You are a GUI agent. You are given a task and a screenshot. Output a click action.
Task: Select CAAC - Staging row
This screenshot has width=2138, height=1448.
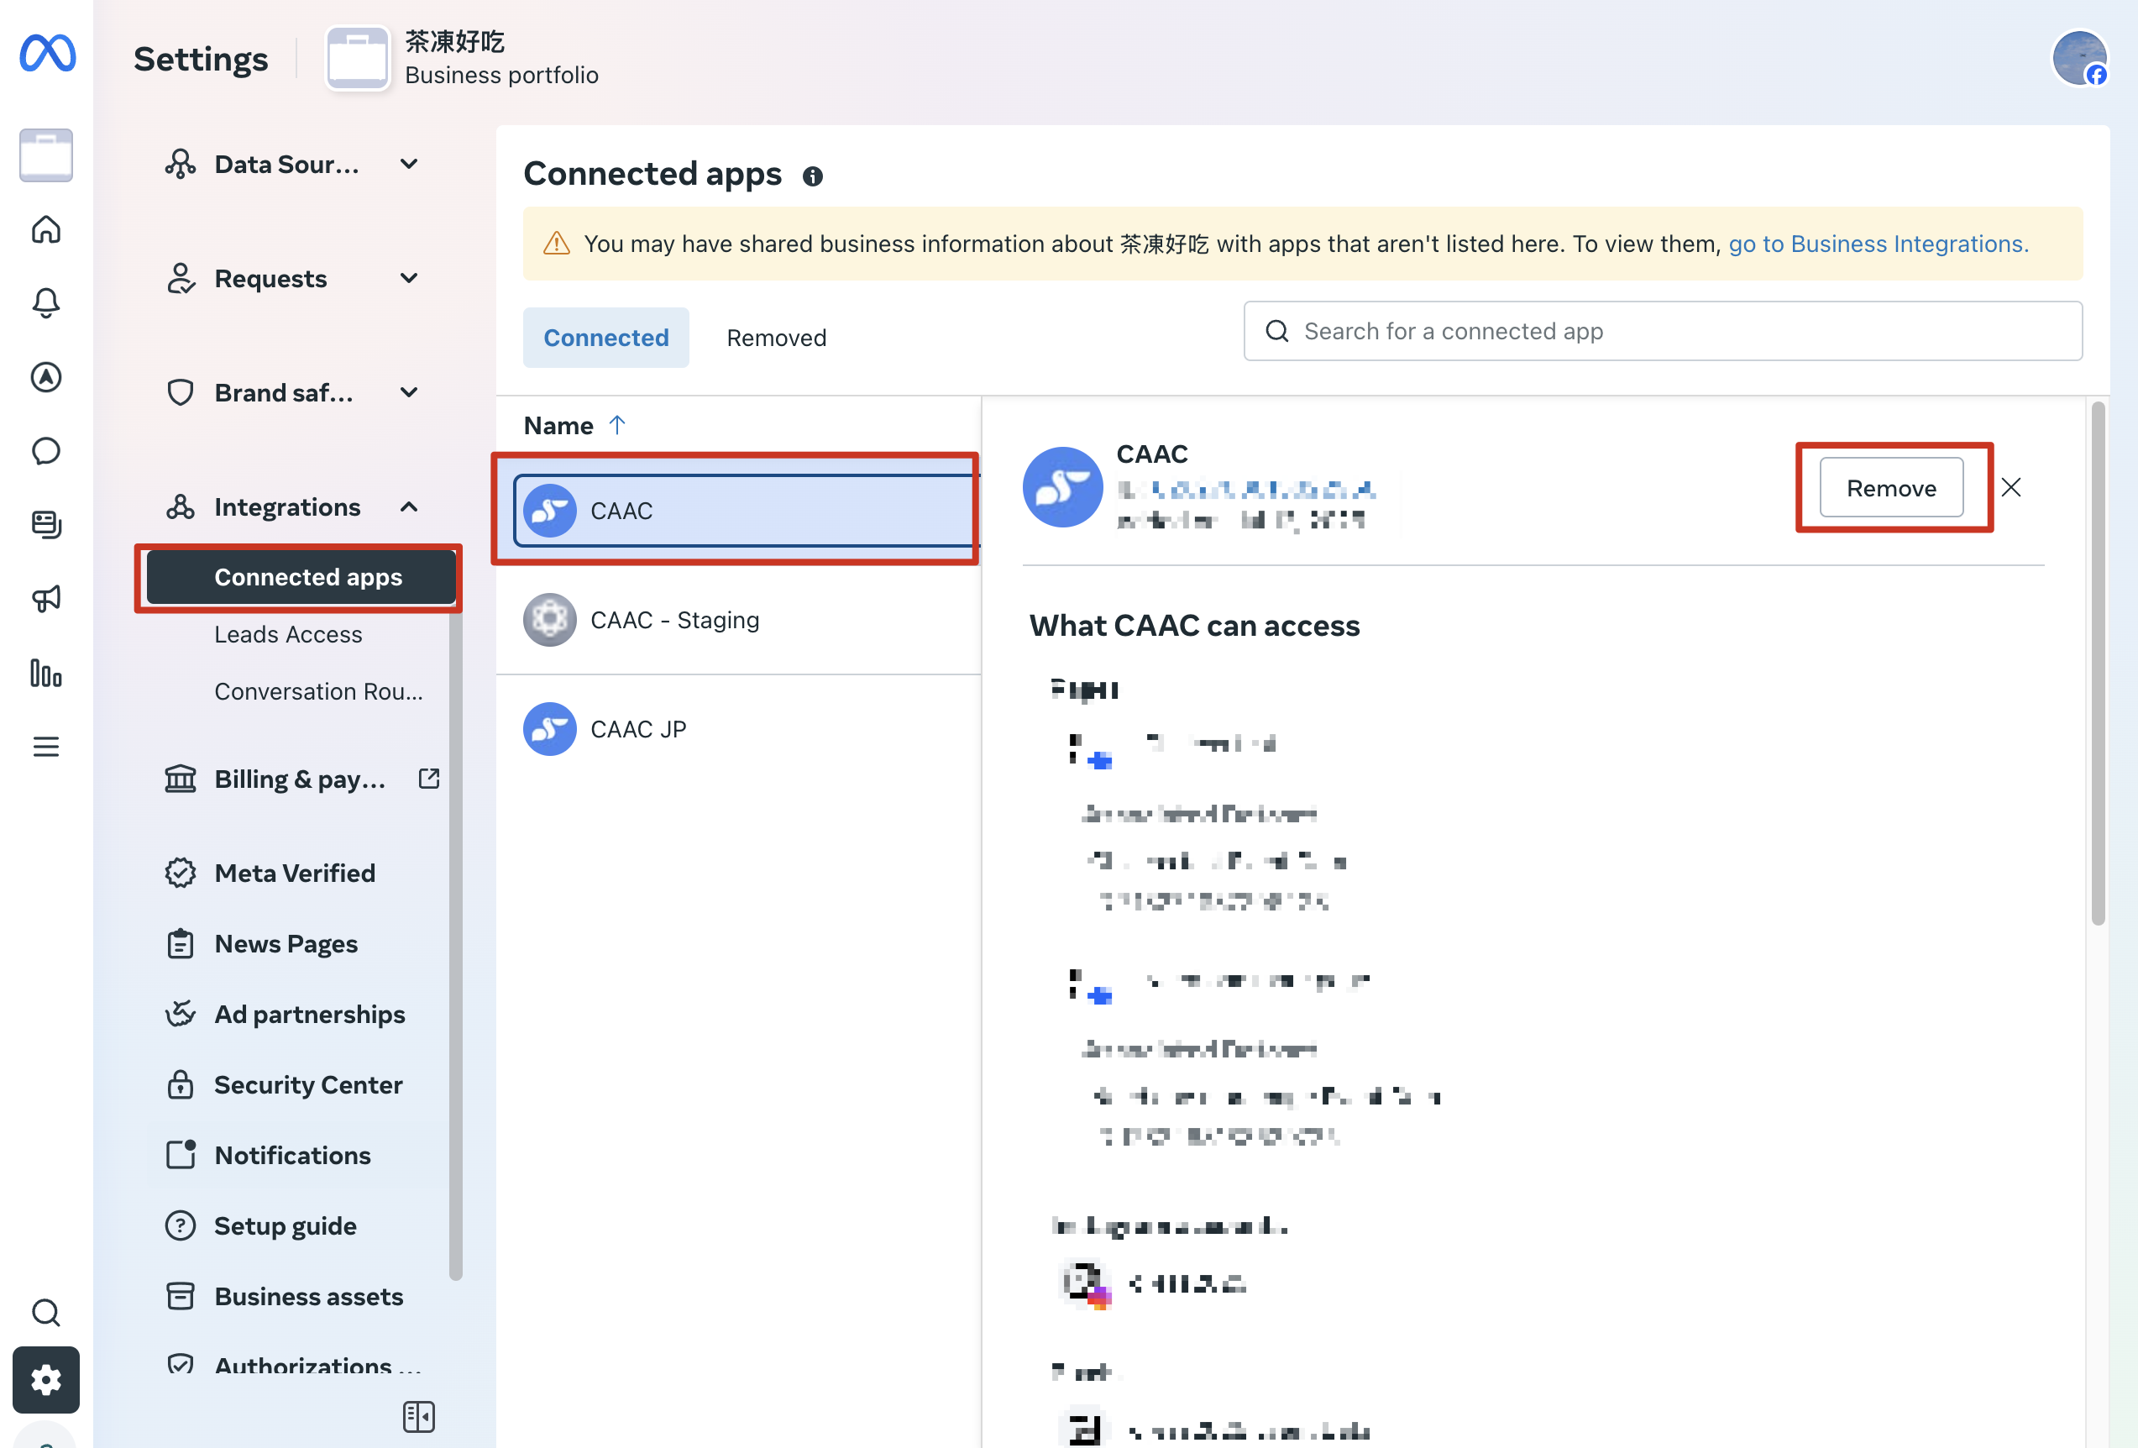point(738,620)
